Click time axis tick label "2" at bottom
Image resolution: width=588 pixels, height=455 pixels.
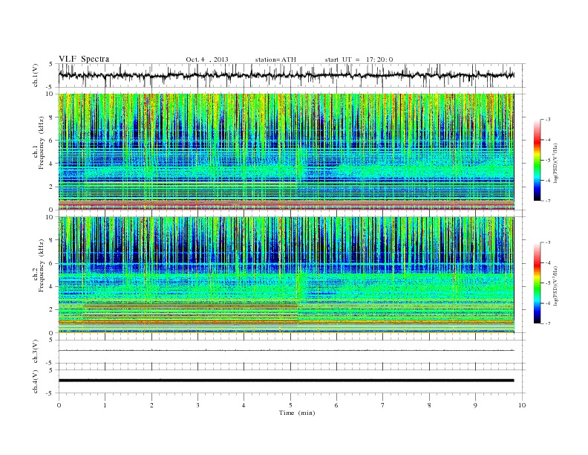[151, 405]
